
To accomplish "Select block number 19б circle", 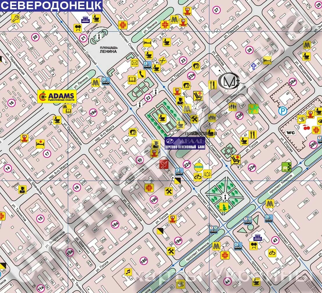I will click(154, 199).
